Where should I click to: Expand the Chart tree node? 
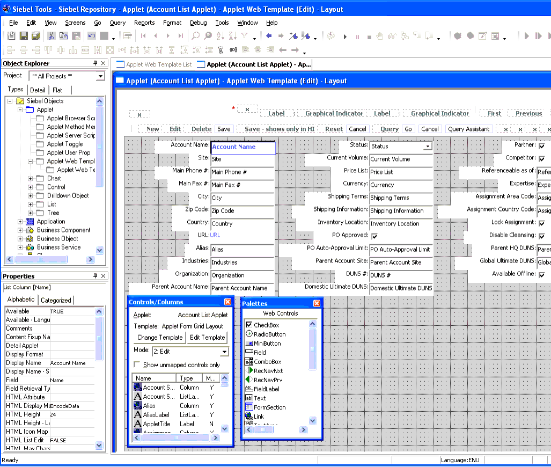click(30, 179)
